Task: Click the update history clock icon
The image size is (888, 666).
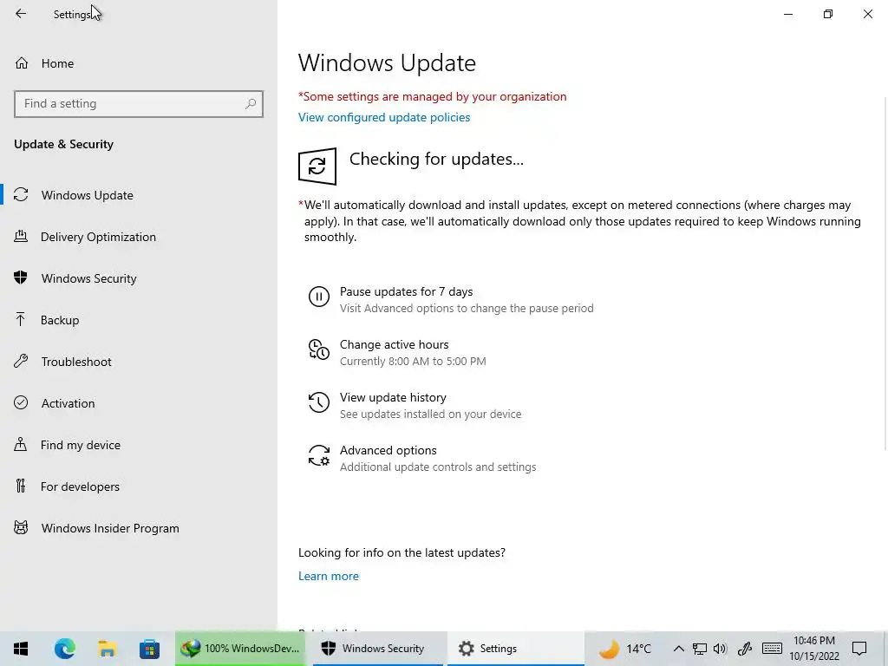Action: click(319, 402)
